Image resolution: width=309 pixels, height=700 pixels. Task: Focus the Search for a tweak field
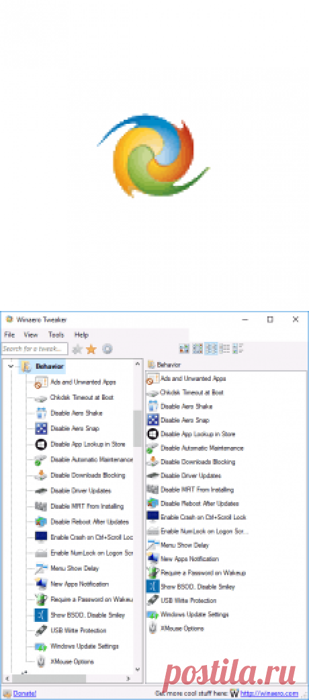pos(35,349)
